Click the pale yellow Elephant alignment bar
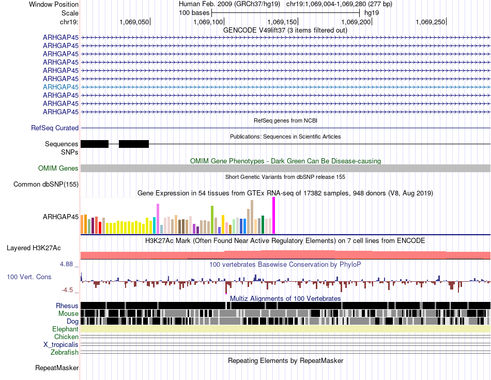 pos(285,329)
